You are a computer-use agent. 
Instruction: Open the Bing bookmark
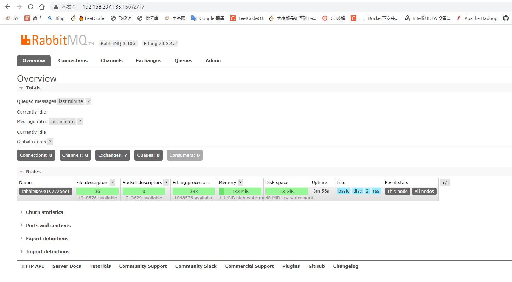pos(56,18)
